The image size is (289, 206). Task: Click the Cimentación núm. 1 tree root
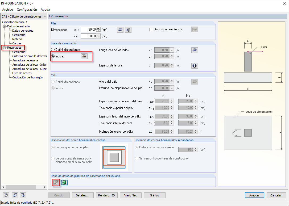click(x=15, y=22)
